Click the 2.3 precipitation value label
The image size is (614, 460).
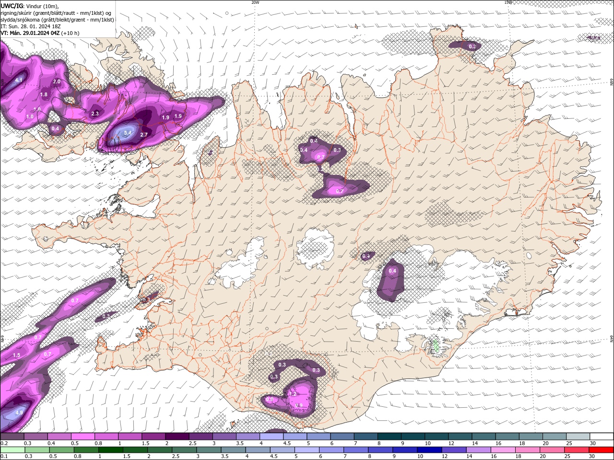coord(95,114)
